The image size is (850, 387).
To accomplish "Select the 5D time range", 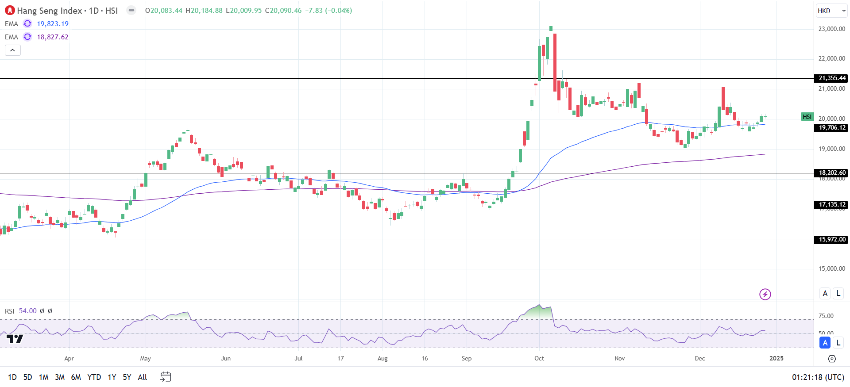I will click(x=27, y=377).
